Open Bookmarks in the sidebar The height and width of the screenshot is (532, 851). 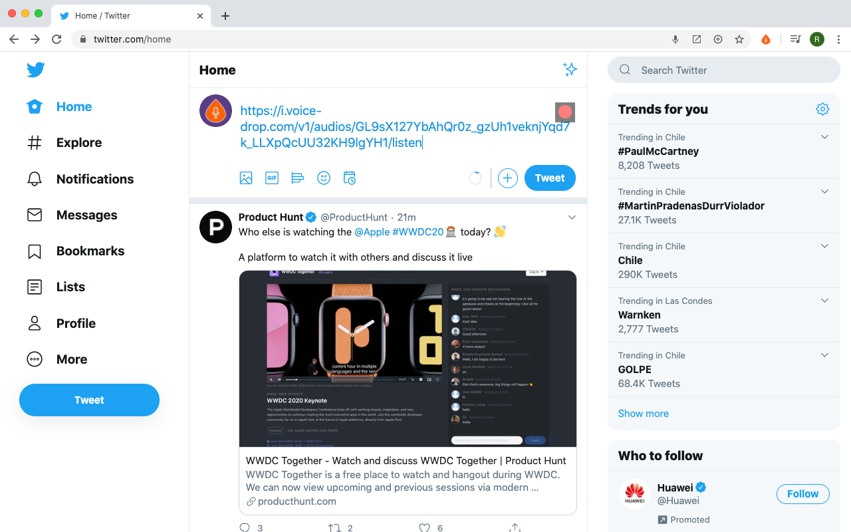(75, 251)
